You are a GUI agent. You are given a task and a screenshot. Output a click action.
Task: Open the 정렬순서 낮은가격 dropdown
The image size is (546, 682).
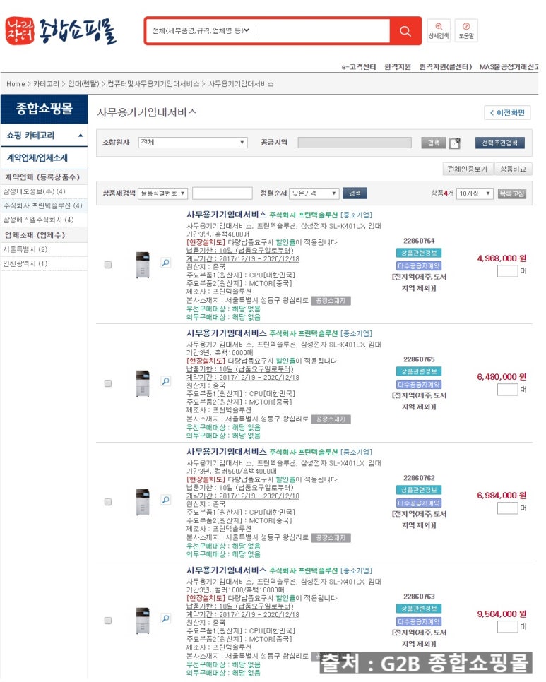coord(314,193)
